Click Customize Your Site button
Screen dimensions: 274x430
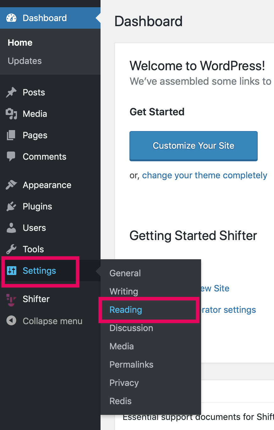tap(194, 146)
